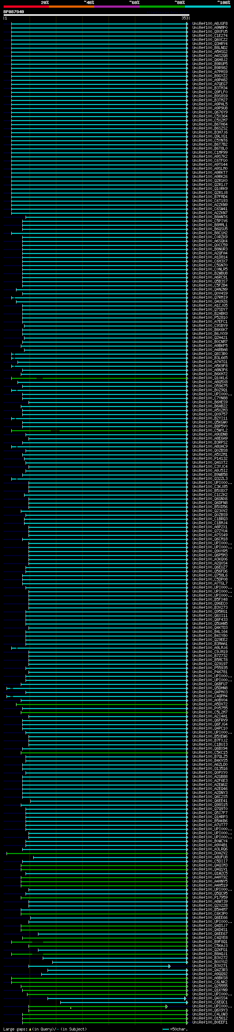This screenshot has width=234, height=1032.
Task: Click the UniRef100_P17959 label
Action: 210,897
